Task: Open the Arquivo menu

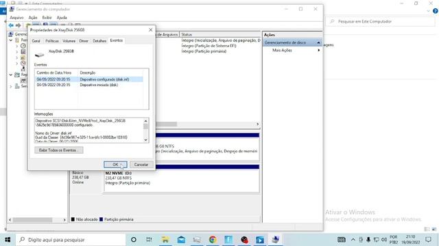Action: tap(16, 18)
